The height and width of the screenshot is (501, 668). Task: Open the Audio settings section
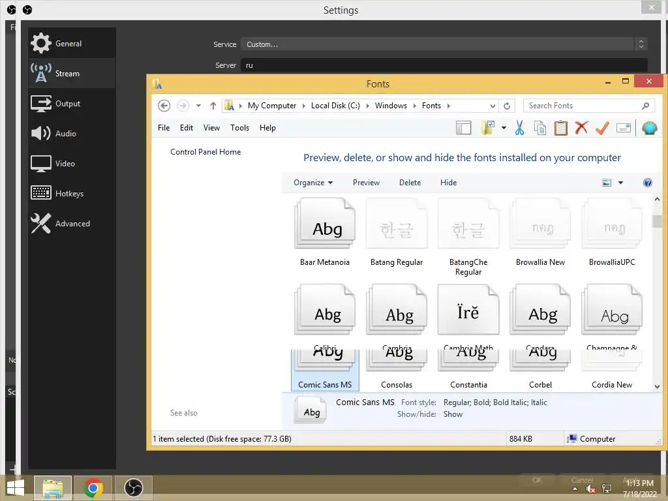click(72, 133)
